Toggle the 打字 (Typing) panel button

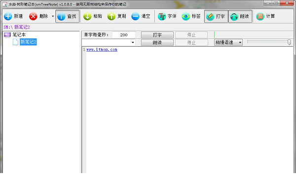point(216,16)
